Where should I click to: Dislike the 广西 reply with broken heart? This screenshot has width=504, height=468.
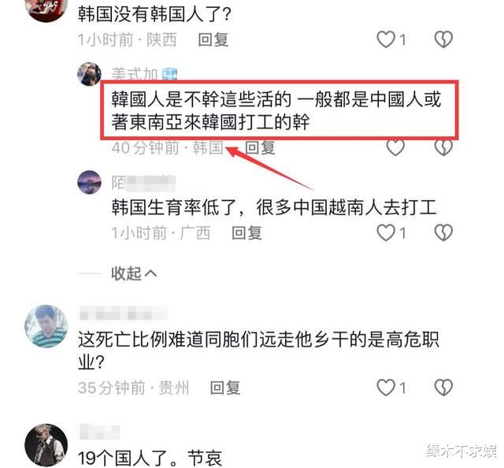click(443, 232)
